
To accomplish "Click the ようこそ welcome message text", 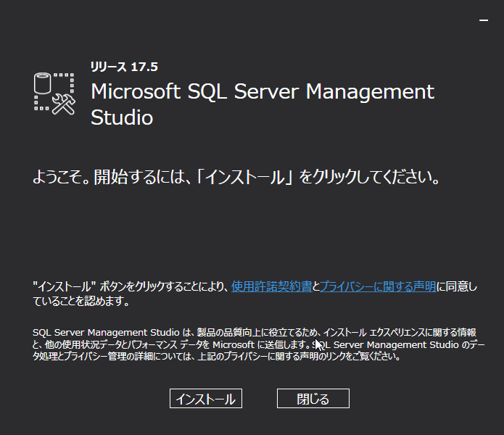I will point(236,177).
